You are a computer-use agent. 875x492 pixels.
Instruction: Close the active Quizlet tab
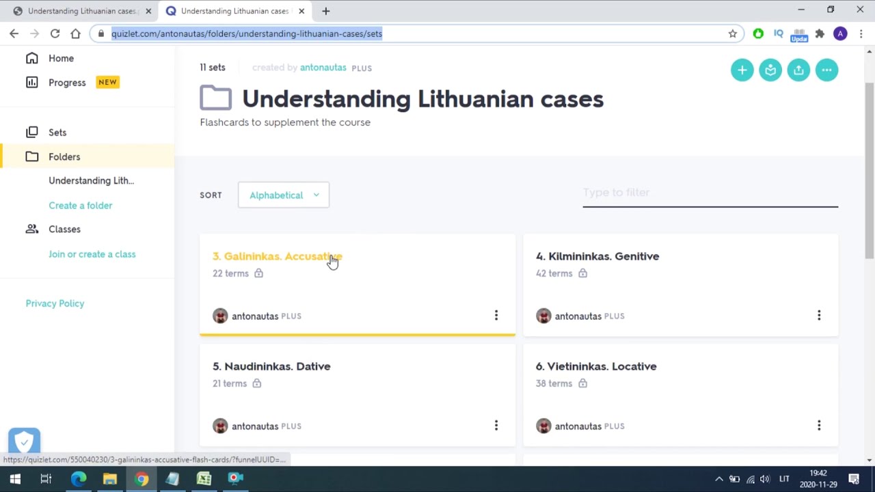click(x=301, y=11)
